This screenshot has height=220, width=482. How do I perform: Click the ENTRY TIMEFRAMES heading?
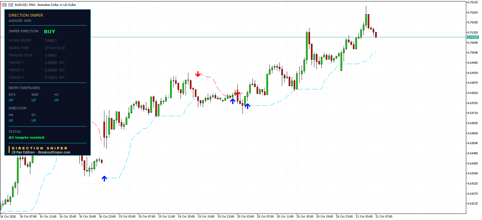pyautogui.click(x=24, y=88)
